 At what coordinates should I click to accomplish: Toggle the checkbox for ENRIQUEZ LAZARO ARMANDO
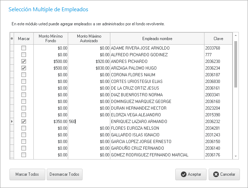24,122
